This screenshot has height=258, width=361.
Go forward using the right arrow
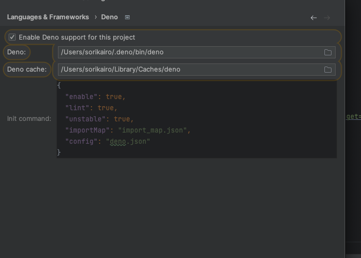click(327, 18)
